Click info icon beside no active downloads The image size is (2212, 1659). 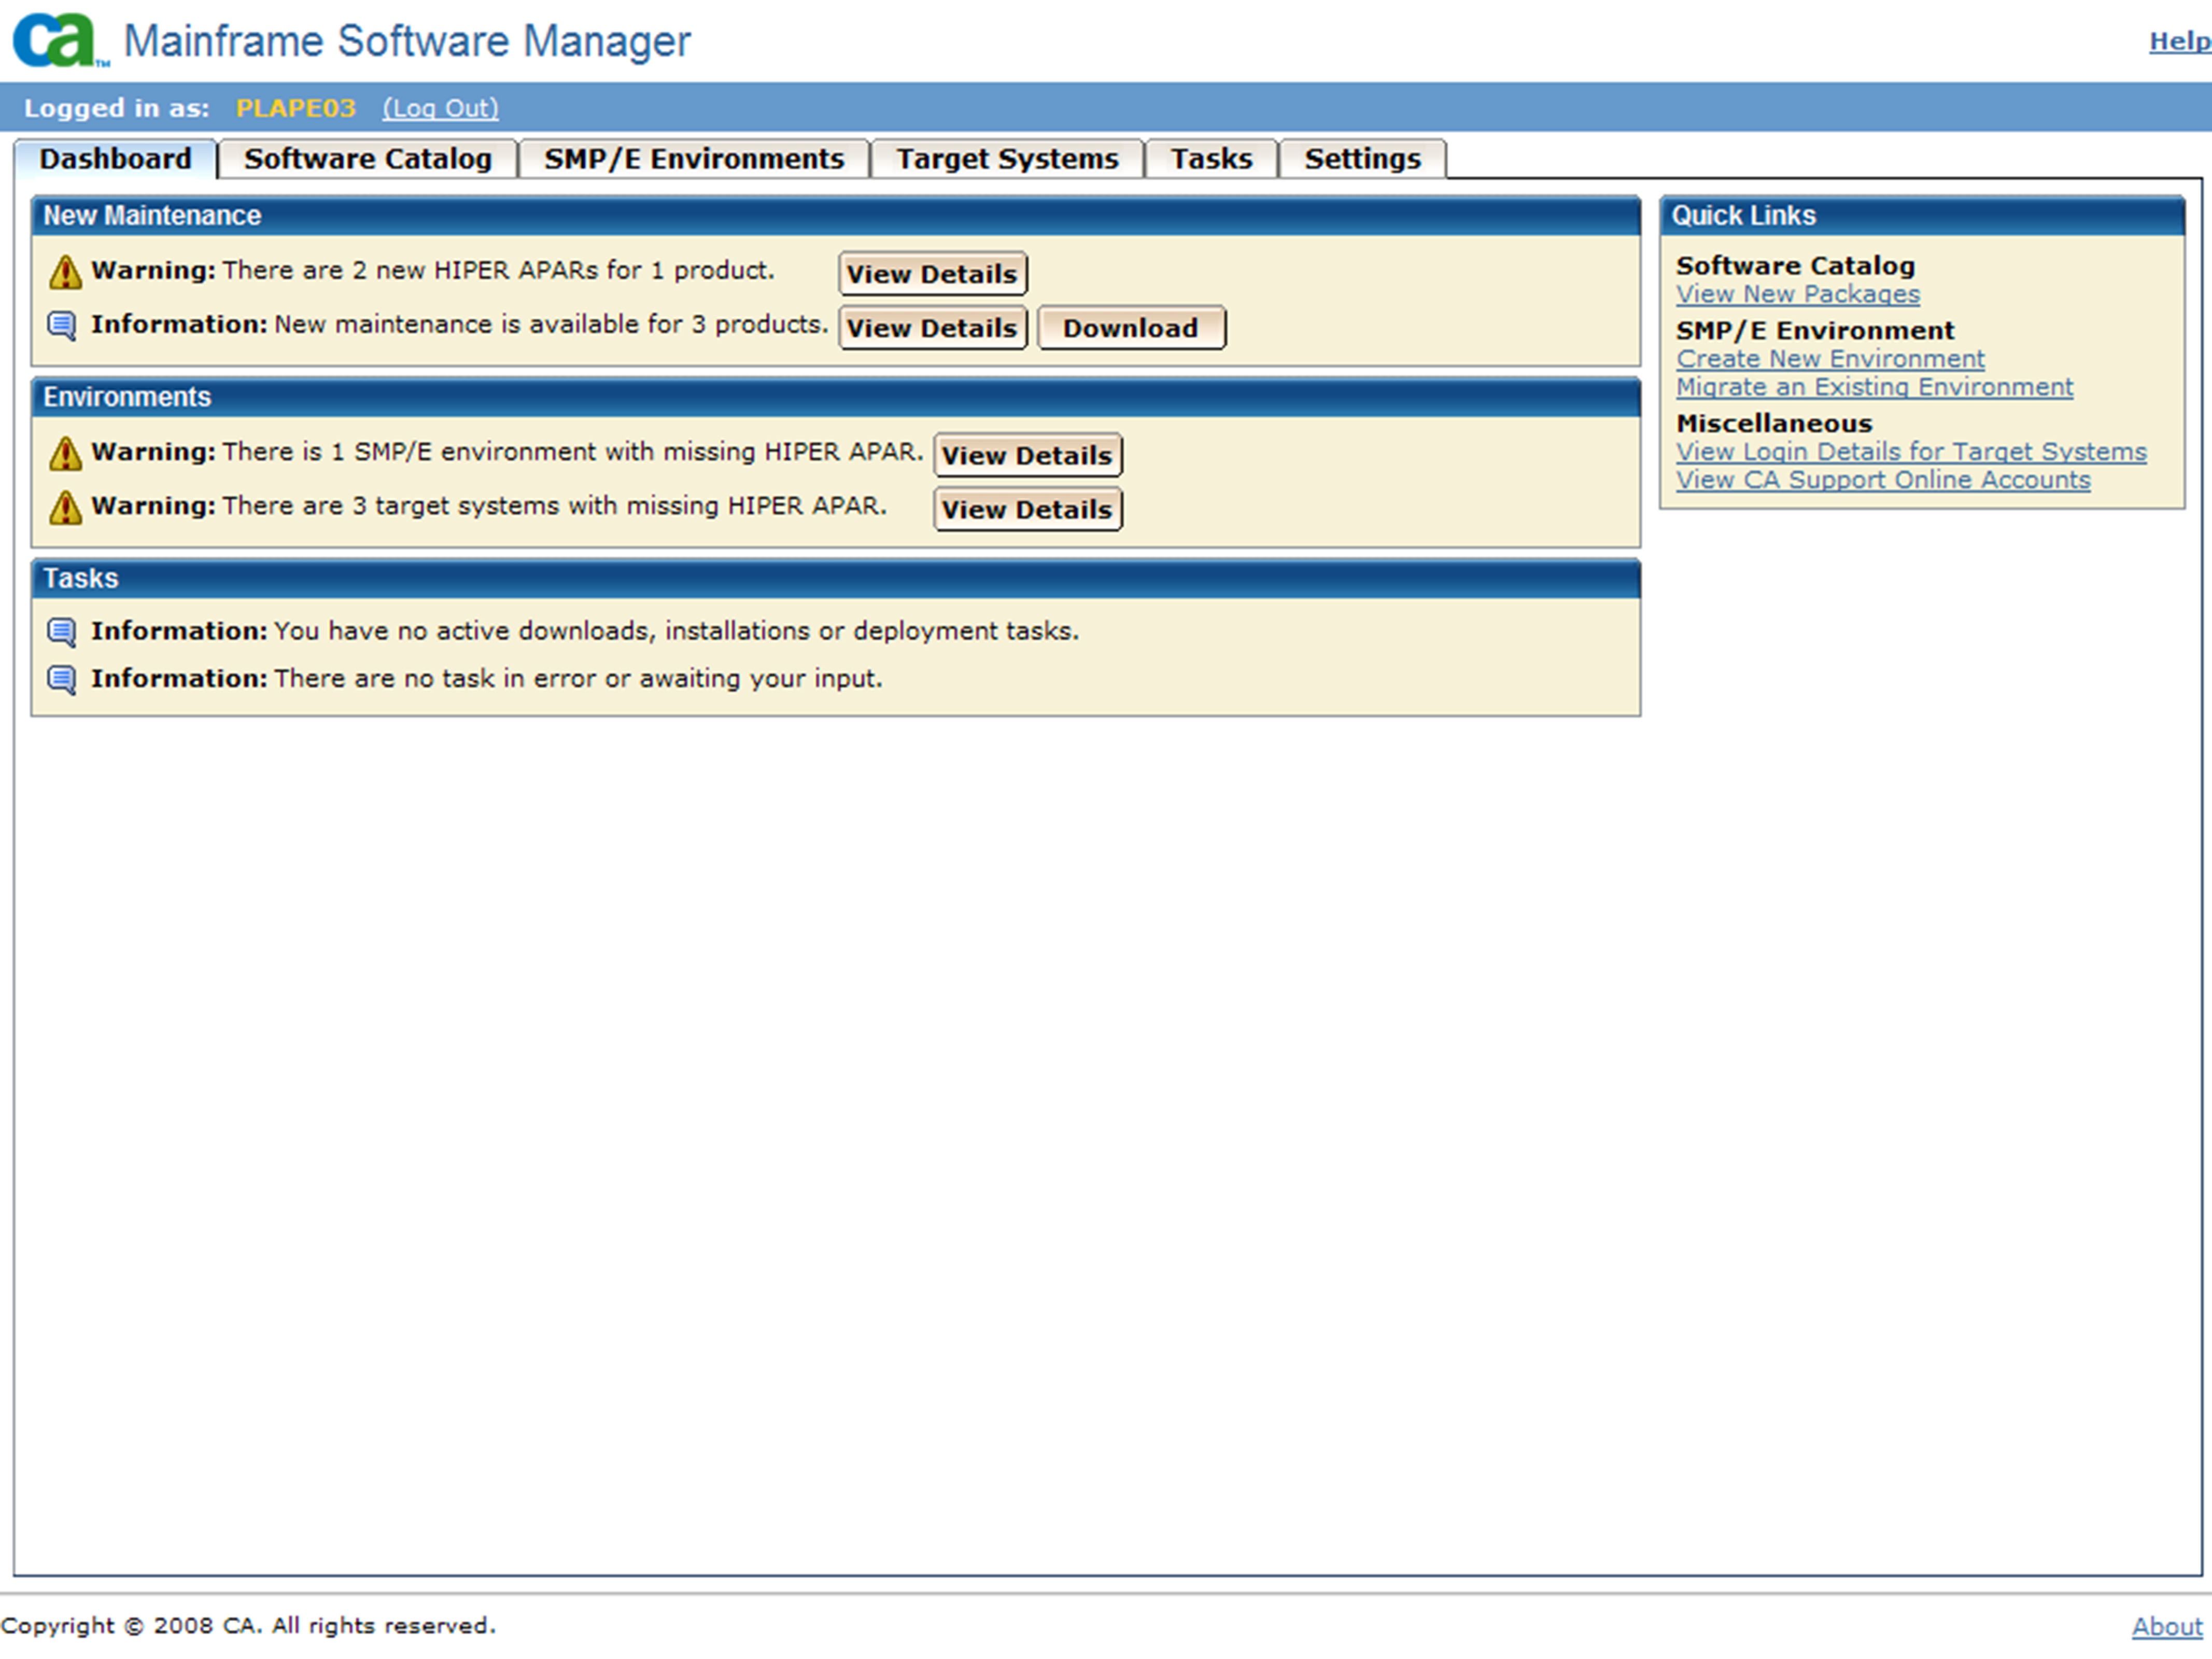(x=62, y=632)
